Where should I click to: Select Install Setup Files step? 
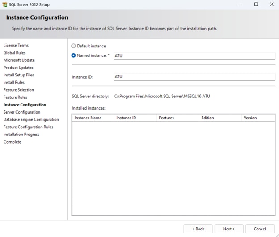(x=19, y=75)
